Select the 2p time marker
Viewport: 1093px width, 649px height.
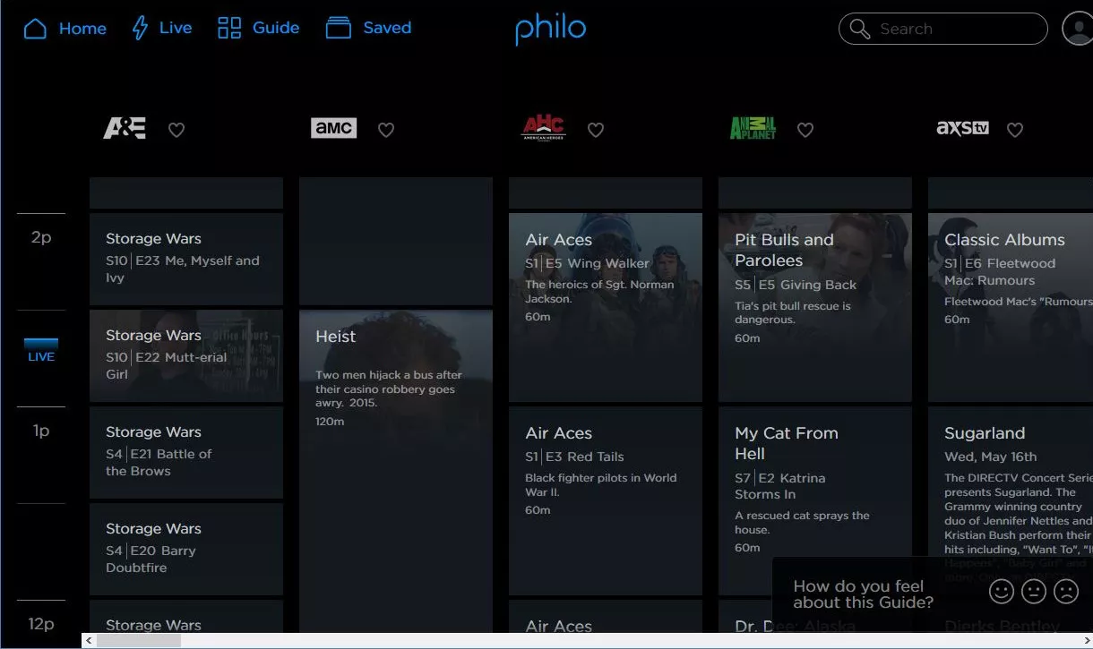[41, 237]
